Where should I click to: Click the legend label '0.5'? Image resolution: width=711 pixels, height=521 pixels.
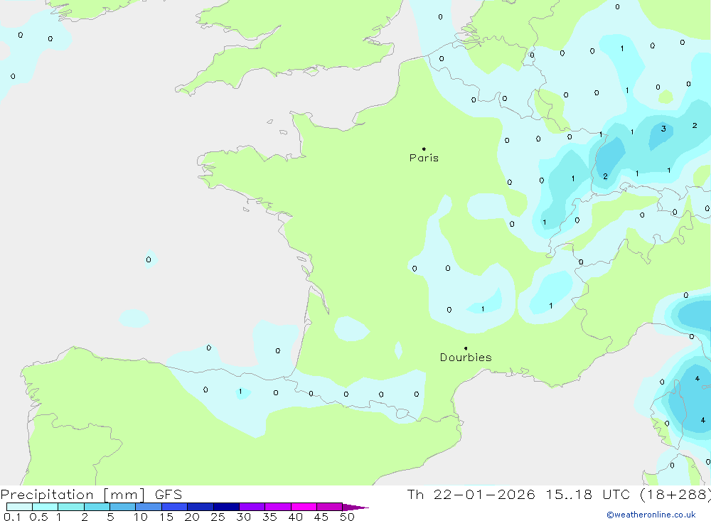(38, 517)
